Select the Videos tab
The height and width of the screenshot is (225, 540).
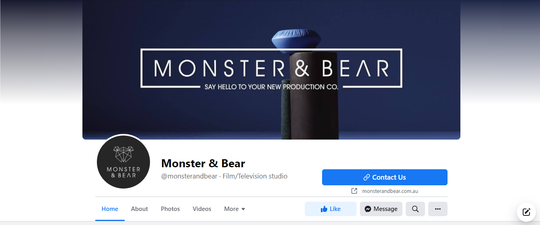[x=202, y=209]
